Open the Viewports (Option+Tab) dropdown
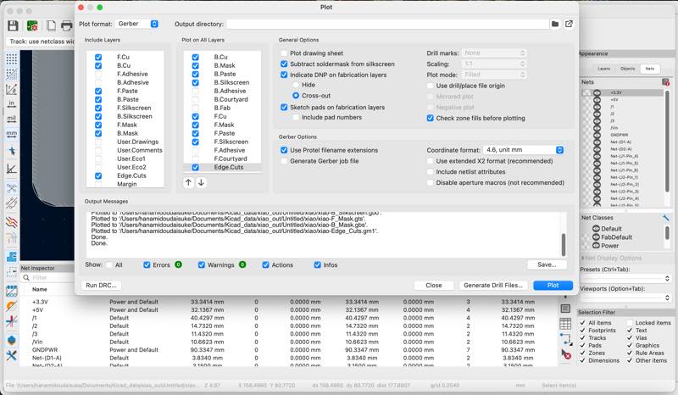 625,298
